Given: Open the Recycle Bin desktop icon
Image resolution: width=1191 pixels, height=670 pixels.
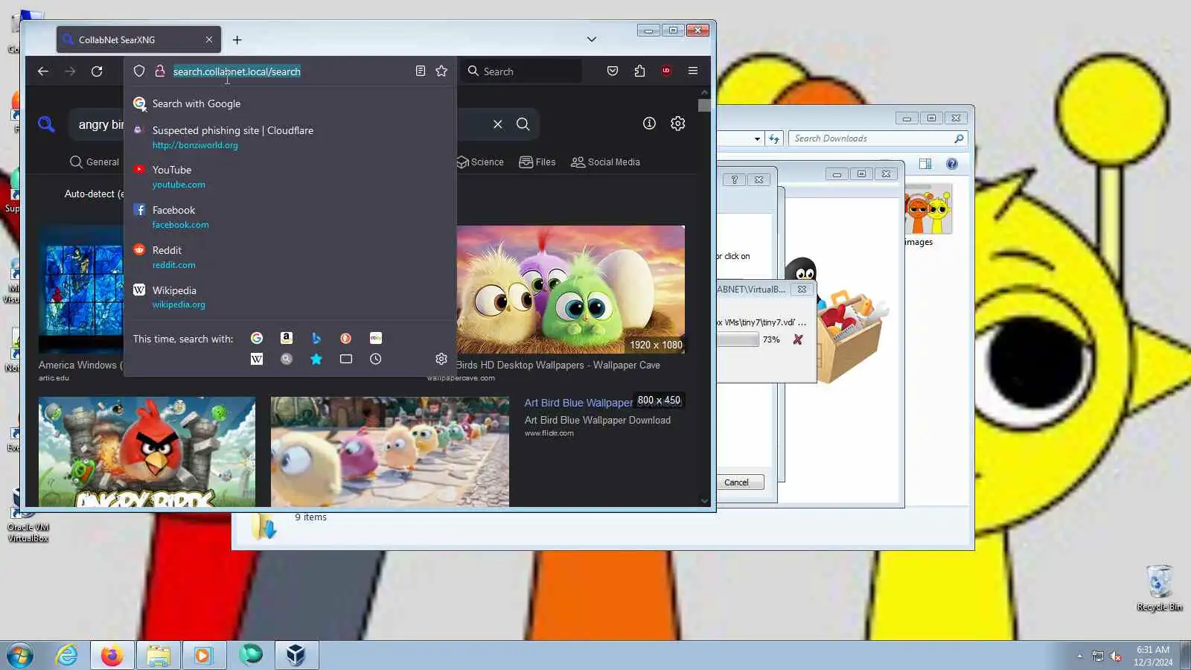Looking at the screenshot, I should (x=1160, y=588).
